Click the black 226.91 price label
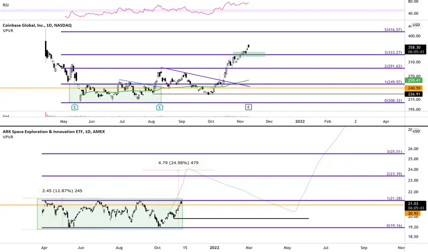The image size is (428, 252). coord(414,94)
